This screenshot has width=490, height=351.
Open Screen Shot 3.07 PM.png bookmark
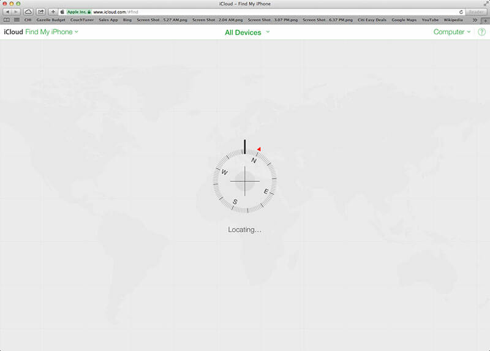tap(273, 20)
